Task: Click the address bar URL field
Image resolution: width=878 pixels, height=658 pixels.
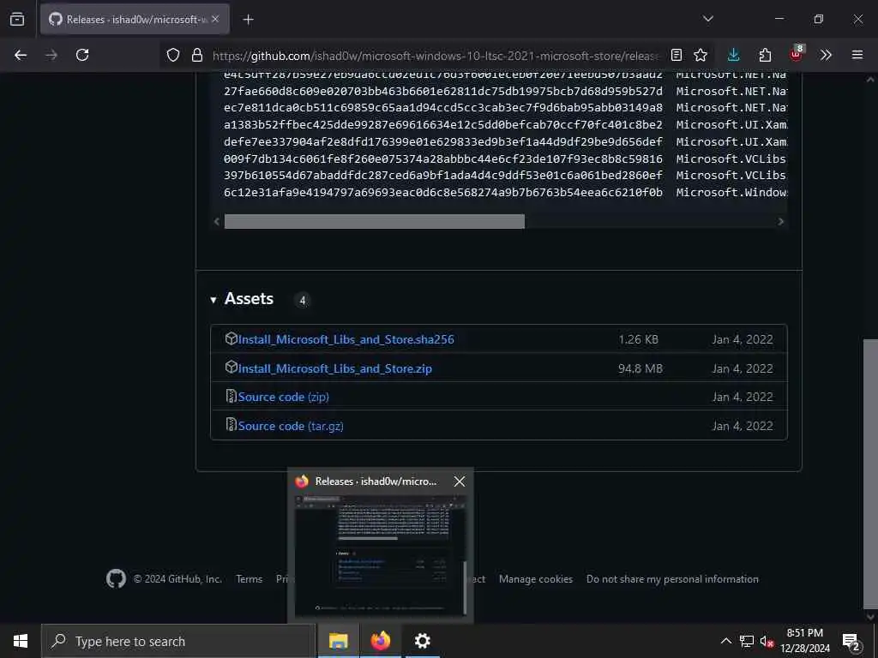Action: (x=436, y=56)
